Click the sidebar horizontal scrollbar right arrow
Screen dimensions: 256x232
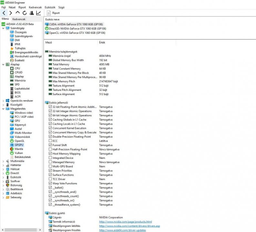coord(40,230)
